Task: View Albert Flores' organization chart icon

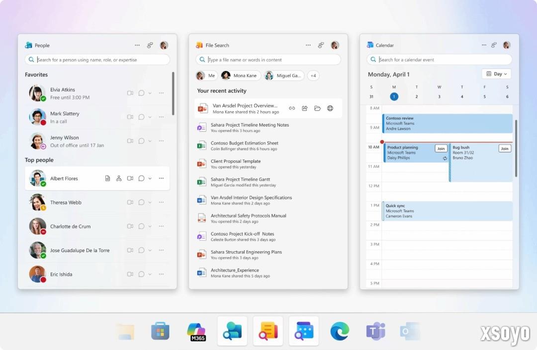Action: [119, 178]
